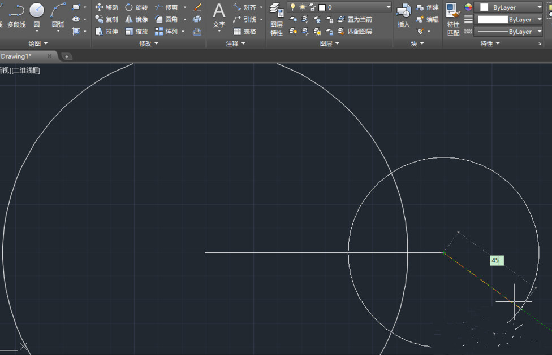Click the Erase icon in 修改 panel

197,7
